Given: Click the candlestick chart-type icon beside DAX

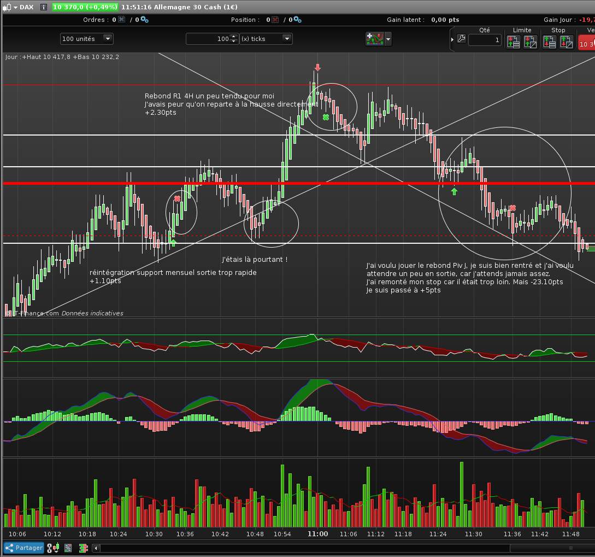Looking at the screenshot, I should pos(7,7).
